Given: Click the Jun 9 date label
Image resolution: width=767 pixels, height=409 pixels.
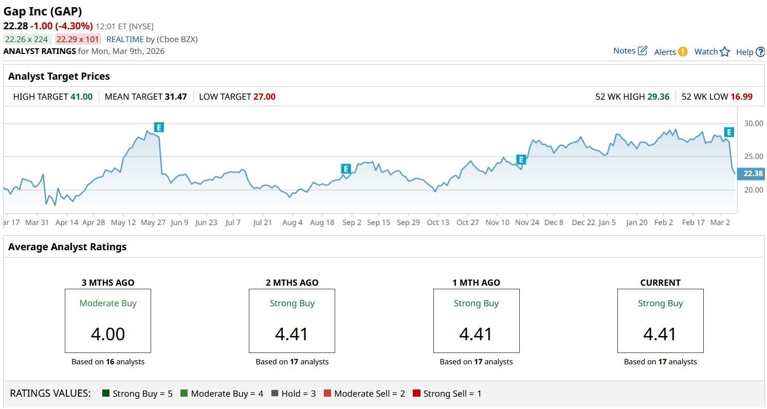Looking at the screenshot, I should 179,222.
